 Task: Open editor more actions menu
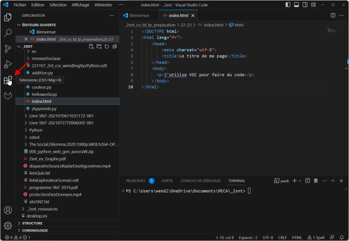(x=341, y=15)
